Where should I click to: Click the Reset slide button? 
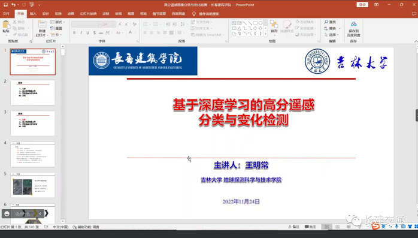(56, 28)
